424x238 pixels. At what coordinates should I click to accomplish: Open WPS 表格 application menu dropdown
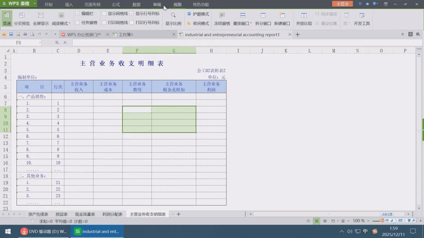coord(35,4)
